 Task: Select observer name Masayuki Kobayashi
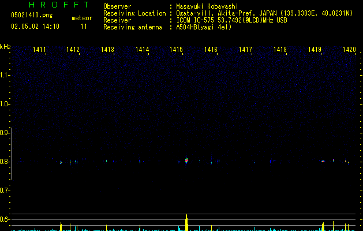[x=207, y=6]
